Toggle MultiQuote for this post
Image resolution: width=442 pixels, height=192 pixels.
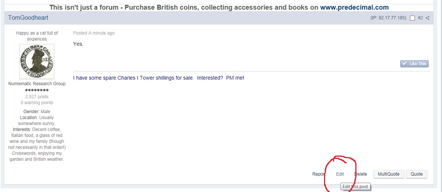[388, 174]
